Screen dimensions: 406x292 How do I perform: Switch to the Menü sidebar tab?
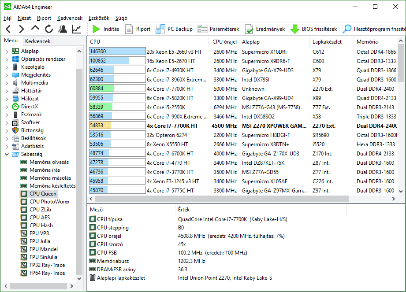[x=11, y=41]
